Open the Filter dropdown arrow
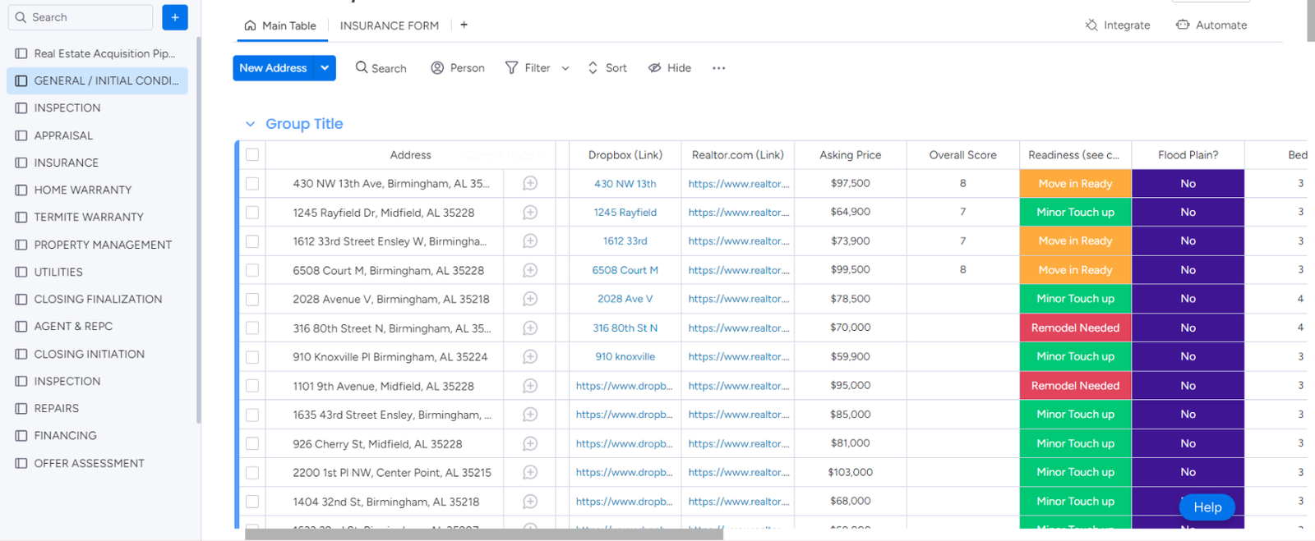 (565, 69)
